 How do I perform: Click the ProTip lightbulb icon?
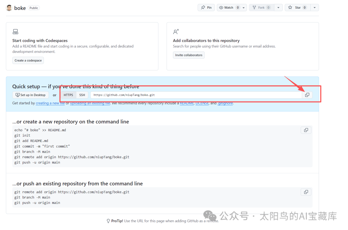[x=108, y=221]
